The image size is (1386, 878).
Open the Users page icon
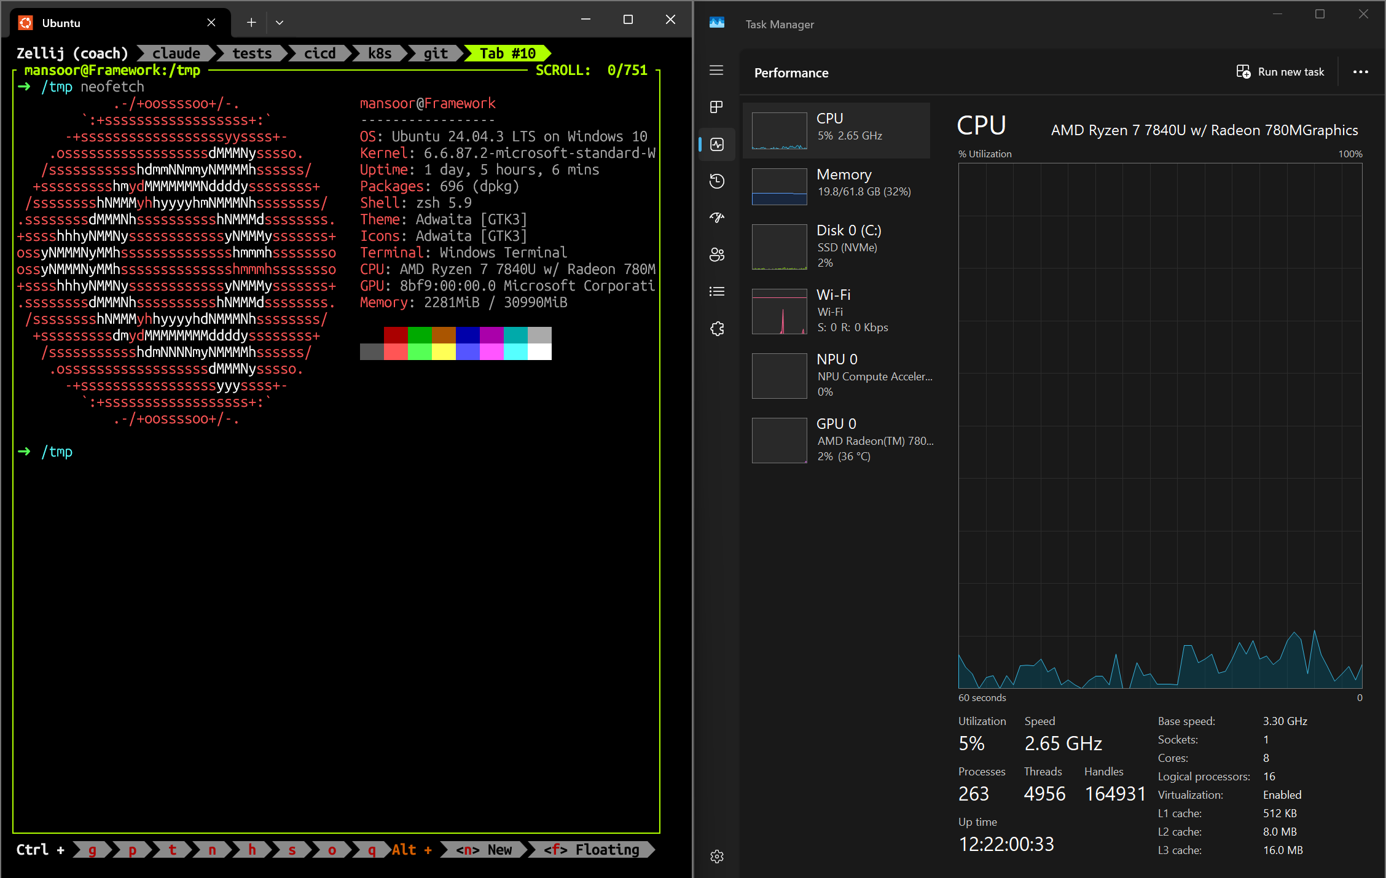[x=716, y=254]
